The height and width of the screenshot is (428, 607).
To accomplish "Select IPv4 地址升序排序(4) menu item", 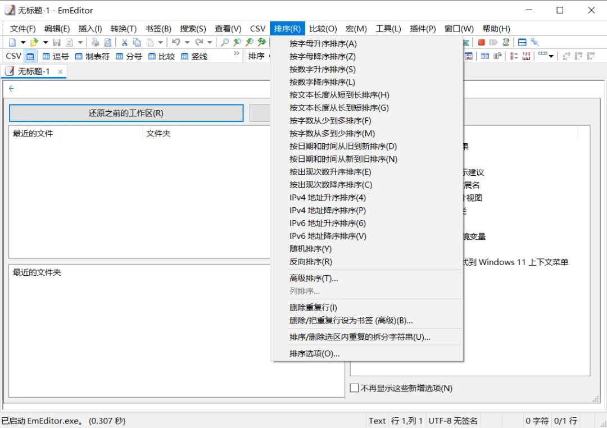I will point(366,198).
